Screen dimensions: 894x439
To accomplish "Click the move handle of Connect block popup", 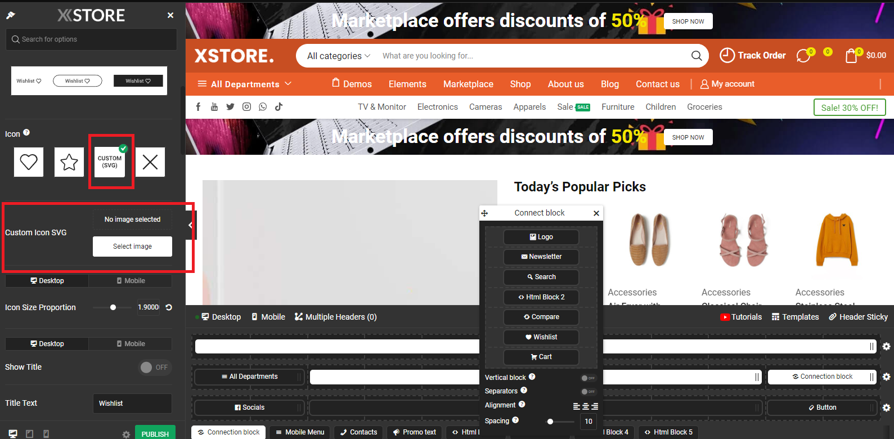I will point(484,213).
